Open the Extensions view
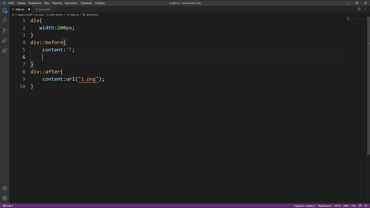The height and width of the screenshot is (208, 370). pos(5,51)
